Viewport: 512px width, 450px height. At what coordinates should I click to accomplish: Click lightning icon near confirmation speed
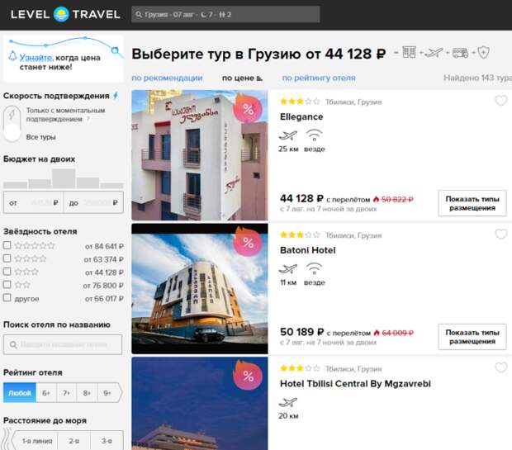coord(116,96)
